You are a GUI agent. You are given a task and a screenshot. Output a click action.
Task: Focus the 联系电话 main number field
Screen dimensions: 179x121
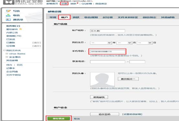(107, 62)
